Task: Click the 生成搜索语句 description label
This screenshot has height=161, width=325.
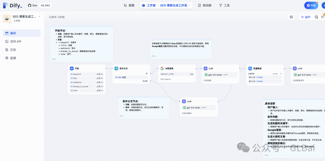Action: [x=299, y=80]
